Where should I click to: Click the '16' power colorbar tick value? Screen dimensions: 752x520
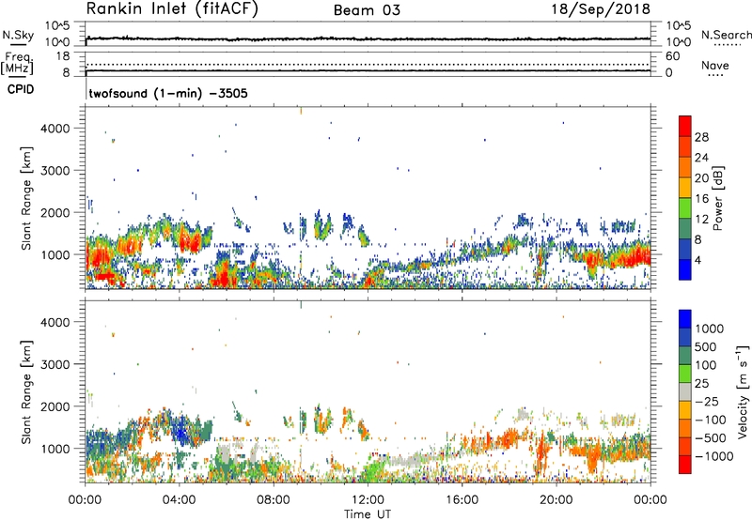point(701,199)
